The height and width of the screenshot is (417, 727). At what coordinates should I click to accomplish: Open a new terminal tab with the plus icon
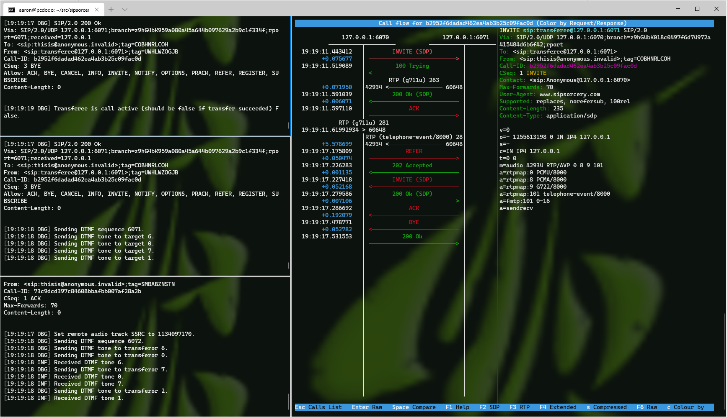coord(111,9)
